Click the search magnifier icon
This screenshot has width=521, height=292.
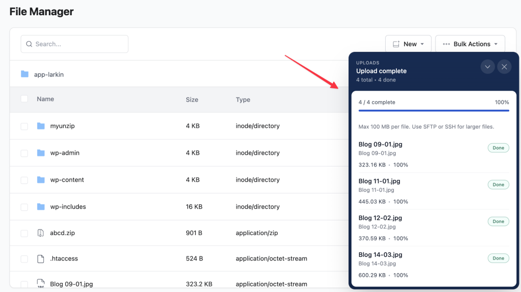(29, 44)
